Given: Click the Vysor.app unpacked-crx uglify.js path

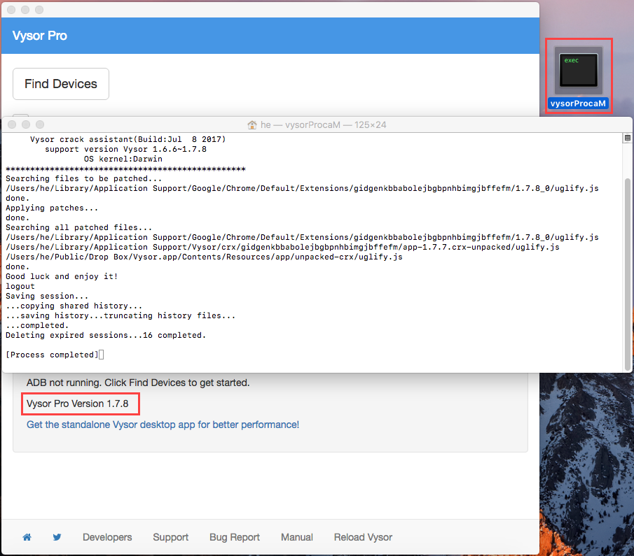Looking at the screenshot, I should click(x=204, y=257).
